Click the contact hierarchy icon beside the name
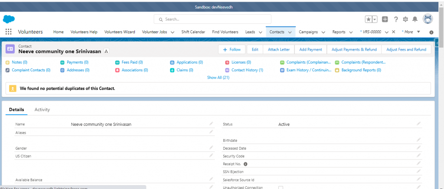 (x=106, y=51)
